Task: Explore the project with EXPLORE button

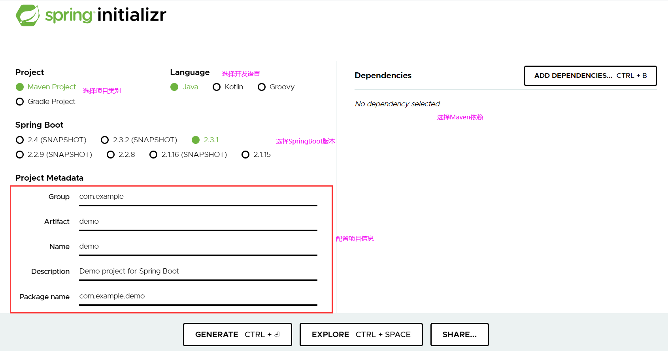Action: [x=361, y=334]
